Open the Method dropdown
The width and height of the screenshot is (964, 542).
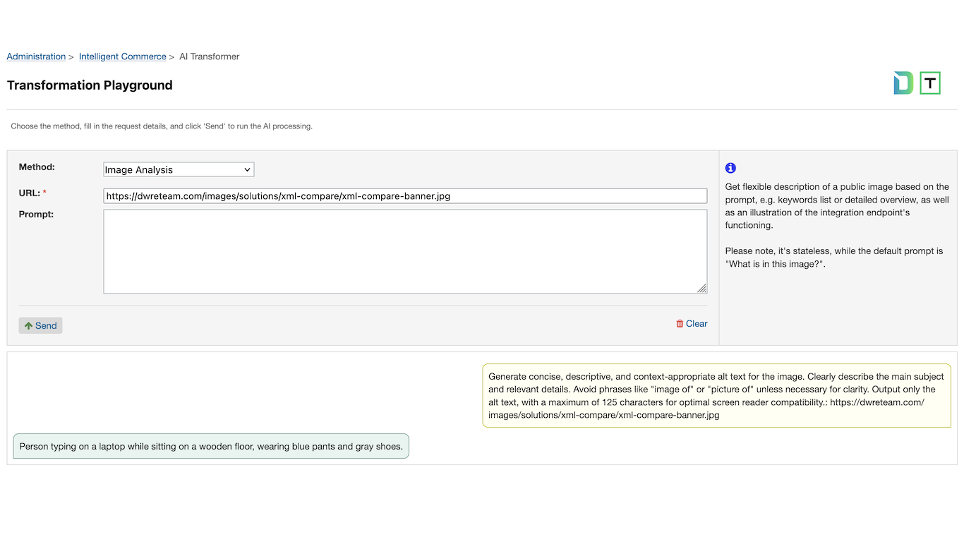tap(179, 169)
